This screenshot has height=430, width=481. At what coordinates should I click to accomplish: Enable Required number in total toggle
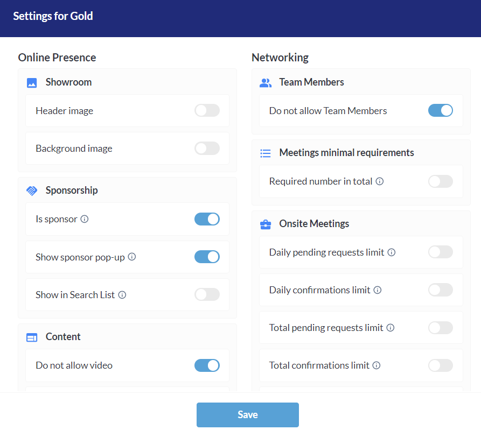440,181
